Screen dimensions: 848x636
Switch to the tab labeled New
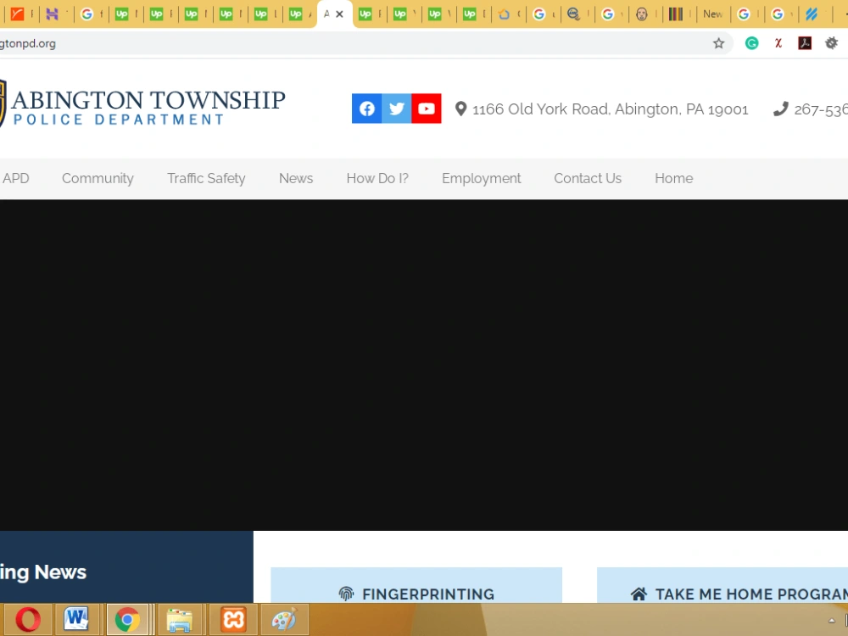pyautogui.click(x=712, y=14)
